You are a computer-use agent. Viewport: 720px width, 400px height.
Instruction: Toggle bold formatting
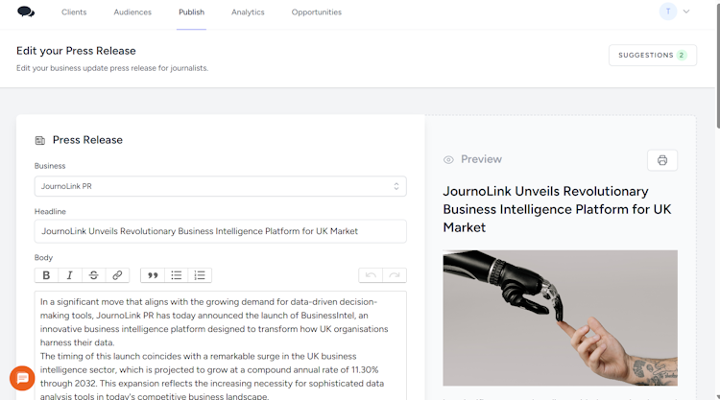tap(46, 275)
